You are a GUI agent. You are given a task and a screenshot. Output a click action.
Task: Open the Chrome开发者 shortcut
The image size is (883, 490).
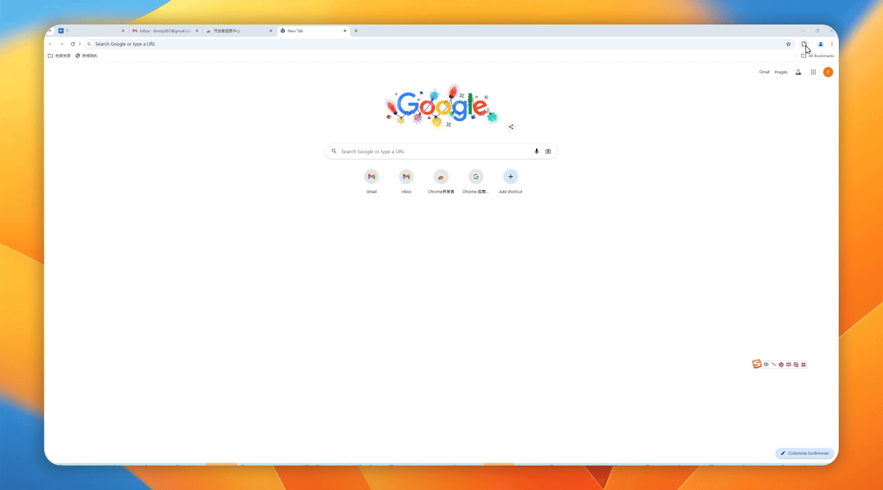tap(440, 176)
